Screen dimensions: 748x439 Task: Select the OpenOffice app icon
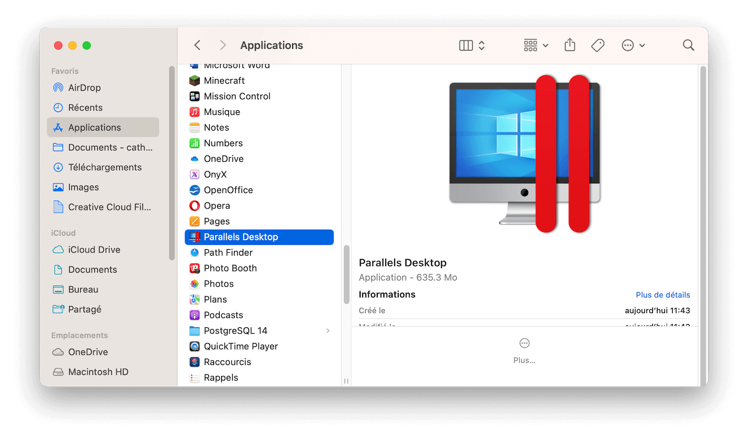194,190
